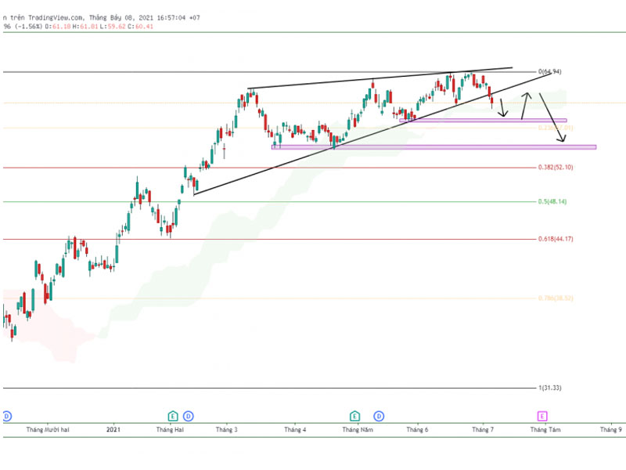Click the Tháng 7 time axis label

click(483, 429)
